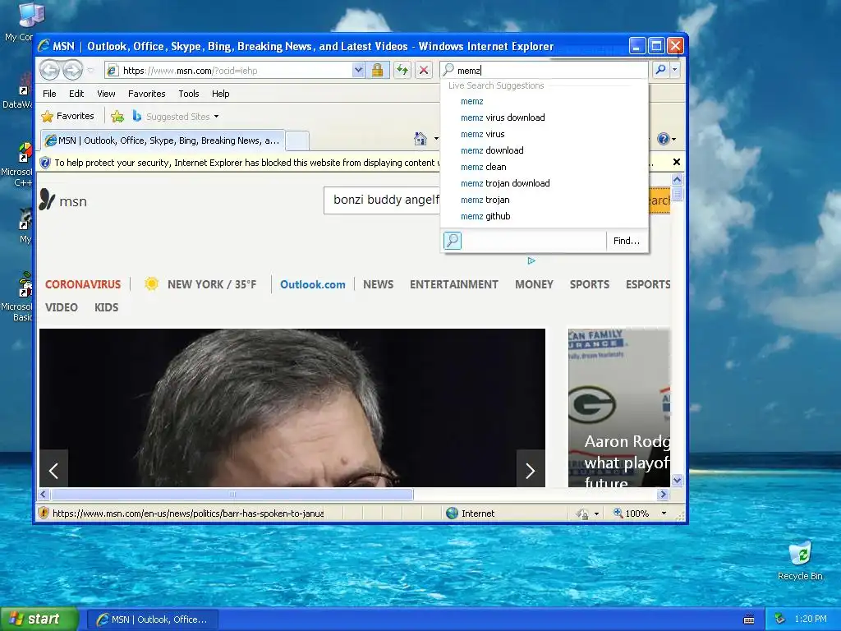Image resolution: width=841 pixels, height=631 pixels.
Task: Click the search magnifier button in toolbar
Action: tap(661, 70)
